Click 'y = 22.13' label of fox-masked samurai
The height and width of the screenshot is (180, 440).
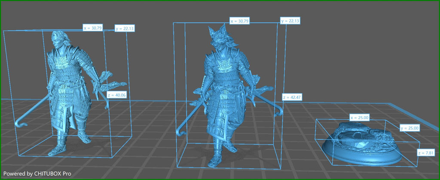[x=290, y=21]
